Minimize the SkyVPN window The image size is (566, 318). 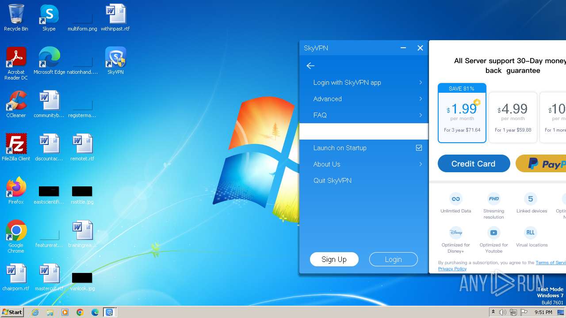(403, 48)
